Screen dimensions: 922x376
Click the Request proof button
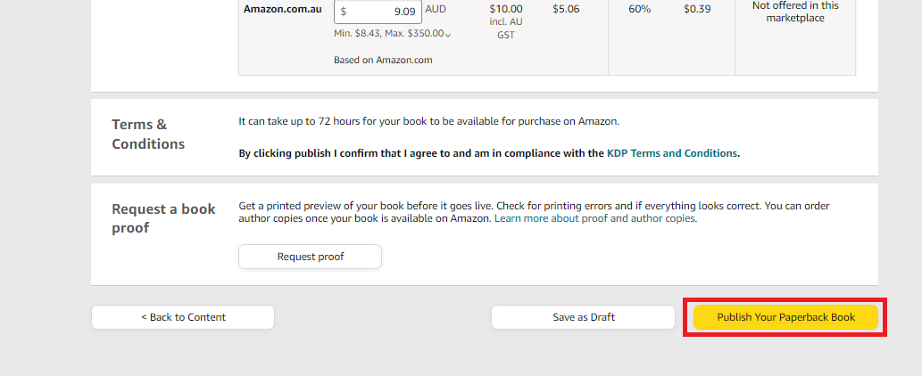310,257
